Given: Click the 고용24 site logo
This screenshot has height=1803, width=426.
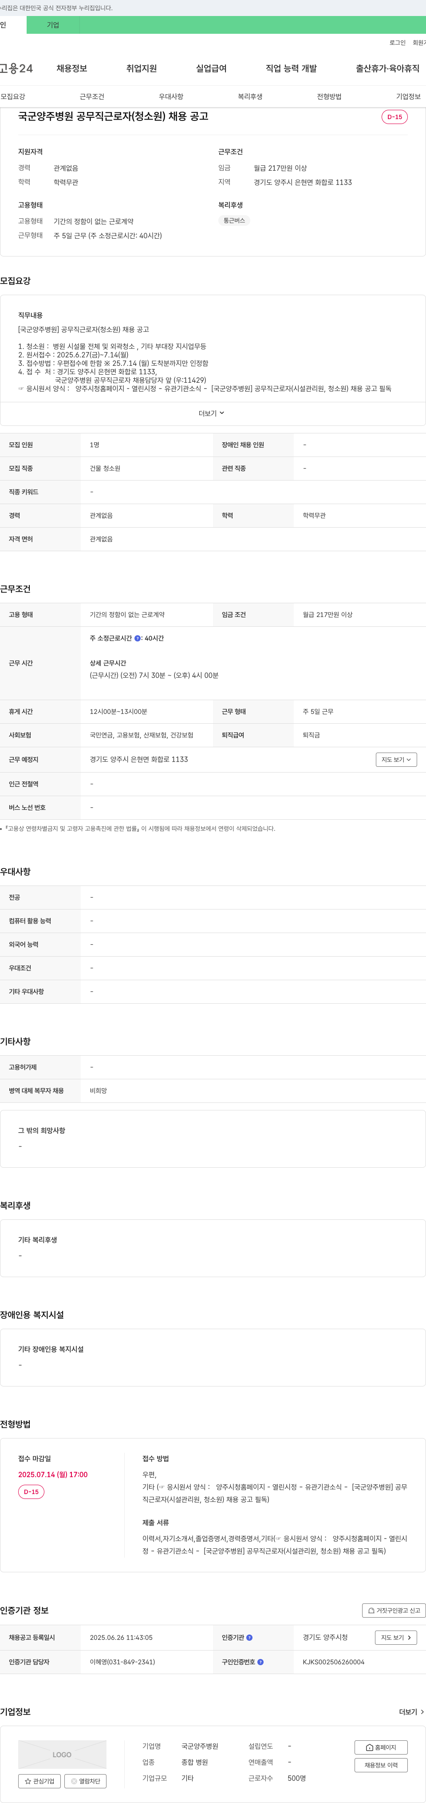Looking at the screenshot, I should tap(16, 68).
